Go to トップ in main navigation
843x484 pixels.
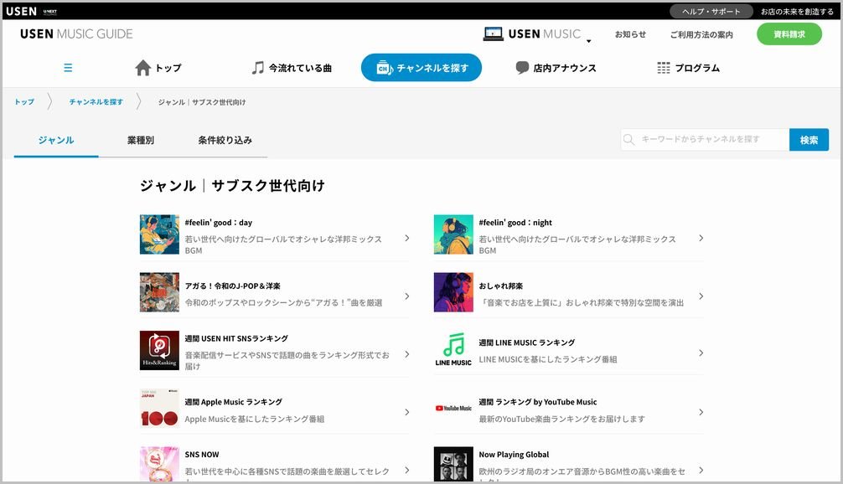point(158,68)
